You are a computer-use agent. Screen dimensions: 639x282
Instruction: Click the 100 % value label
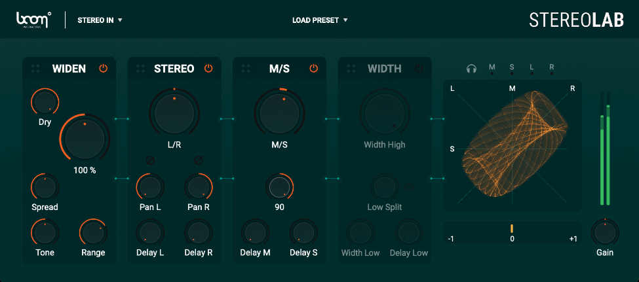point(85,171)
